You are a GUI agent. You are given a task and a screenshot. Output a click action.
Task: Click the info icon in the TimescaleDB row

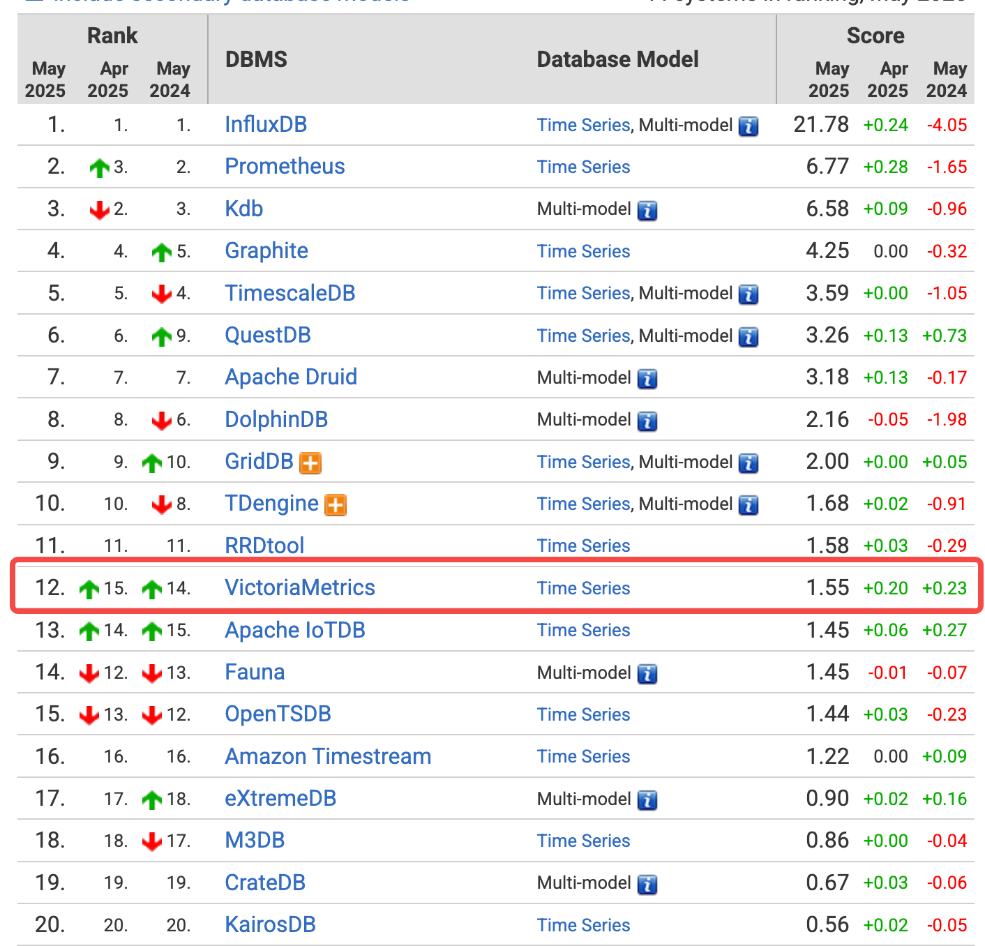click(749, 294)
